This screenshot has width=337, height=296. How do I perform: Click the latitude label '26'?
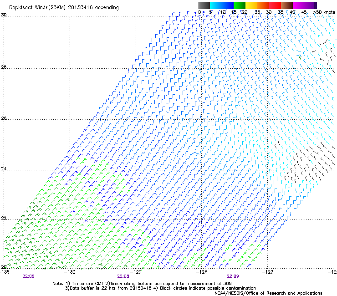[4, 118]
